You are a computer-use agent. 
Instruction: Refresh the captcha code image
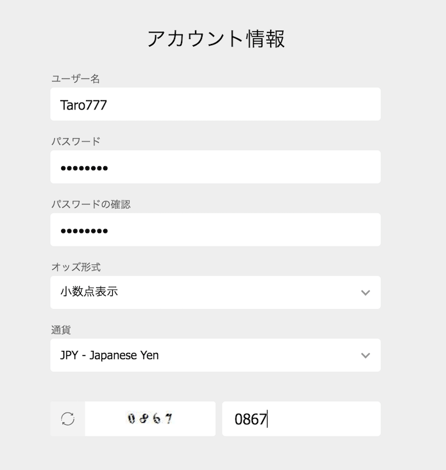point(68,418)
